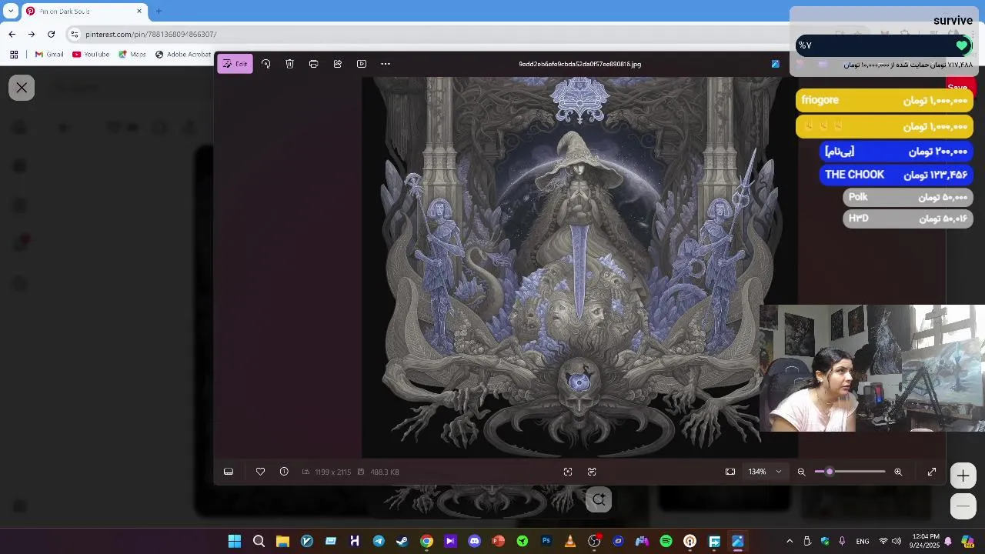Click the 1199 x 2115 dimensions text

[x=332, y=472]
